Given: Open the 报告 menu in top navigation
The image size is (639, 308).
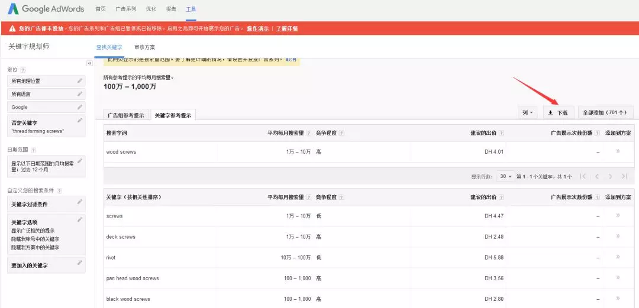Looking at the screenshot, I should click(x=171, y=9).
